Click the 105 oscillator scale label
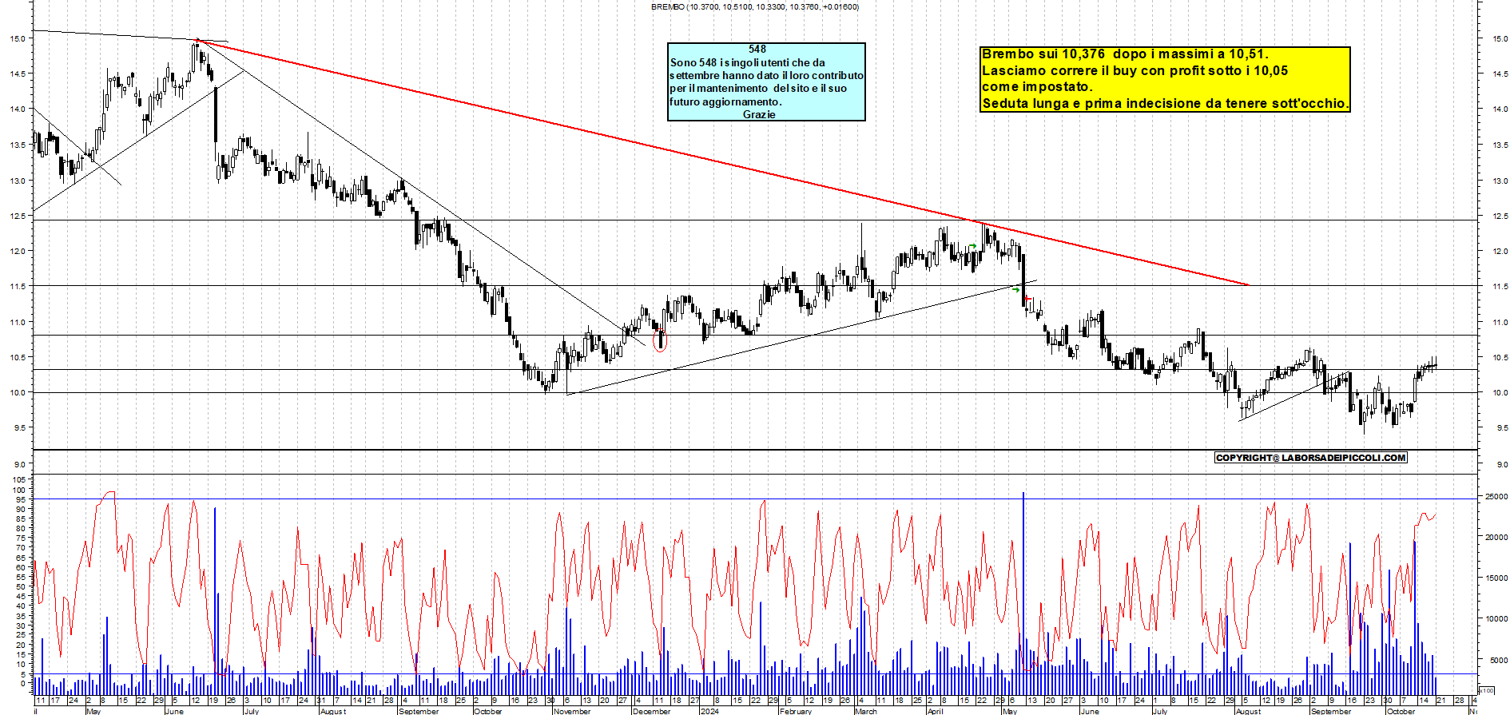The width and height of the screenshot is (1510, 715). click(20, 480)
